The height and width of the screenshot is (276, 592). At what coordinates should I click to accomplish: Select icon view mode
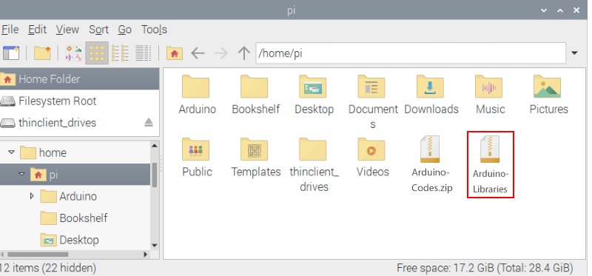coord(97,53)
